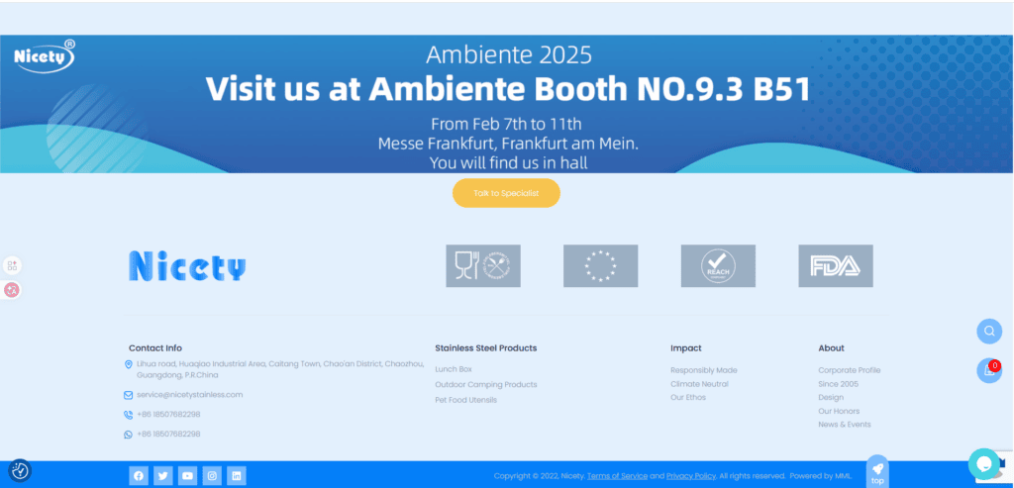The width and height of the screenshot is (1014, 488).
Task: Select the food-safe glass and fork badge
Action: click(483, 265)
